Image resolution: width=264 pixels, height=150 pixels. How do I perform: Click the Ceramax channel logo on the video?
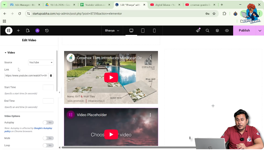coord(71,58)
